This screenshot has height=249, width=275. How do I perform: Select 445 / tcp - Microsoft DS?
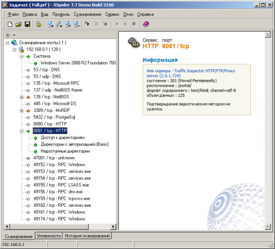55,103
